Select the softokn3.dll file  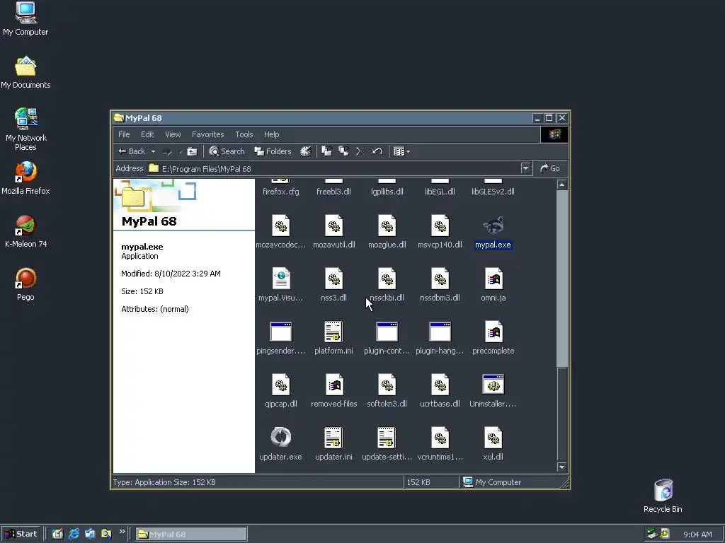(x=387, y=390)
